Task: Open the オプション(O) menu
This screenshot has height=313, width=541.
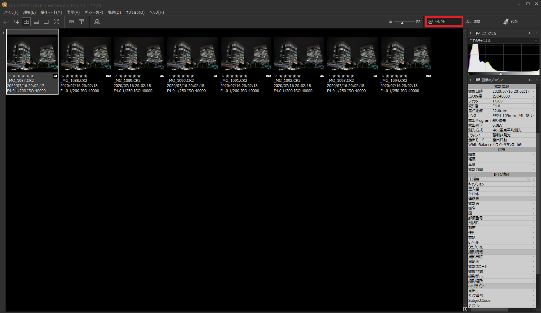Action: point(135,12)
